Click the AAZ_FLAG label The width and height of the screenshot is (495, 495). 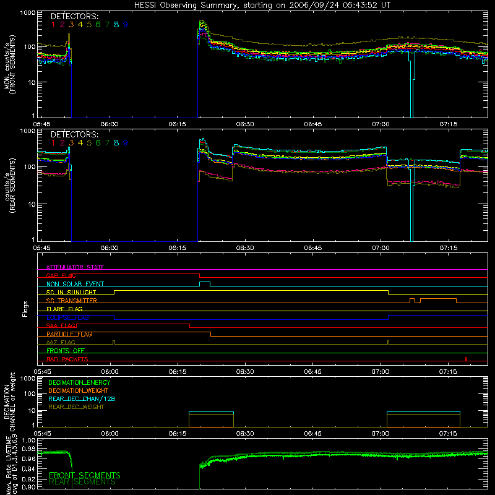click(x=61, y=342)
